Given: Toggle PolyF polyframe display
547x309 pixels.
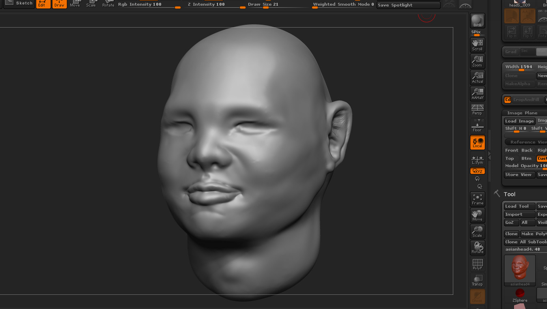Looking at the screenshot, I should (477, 264).
